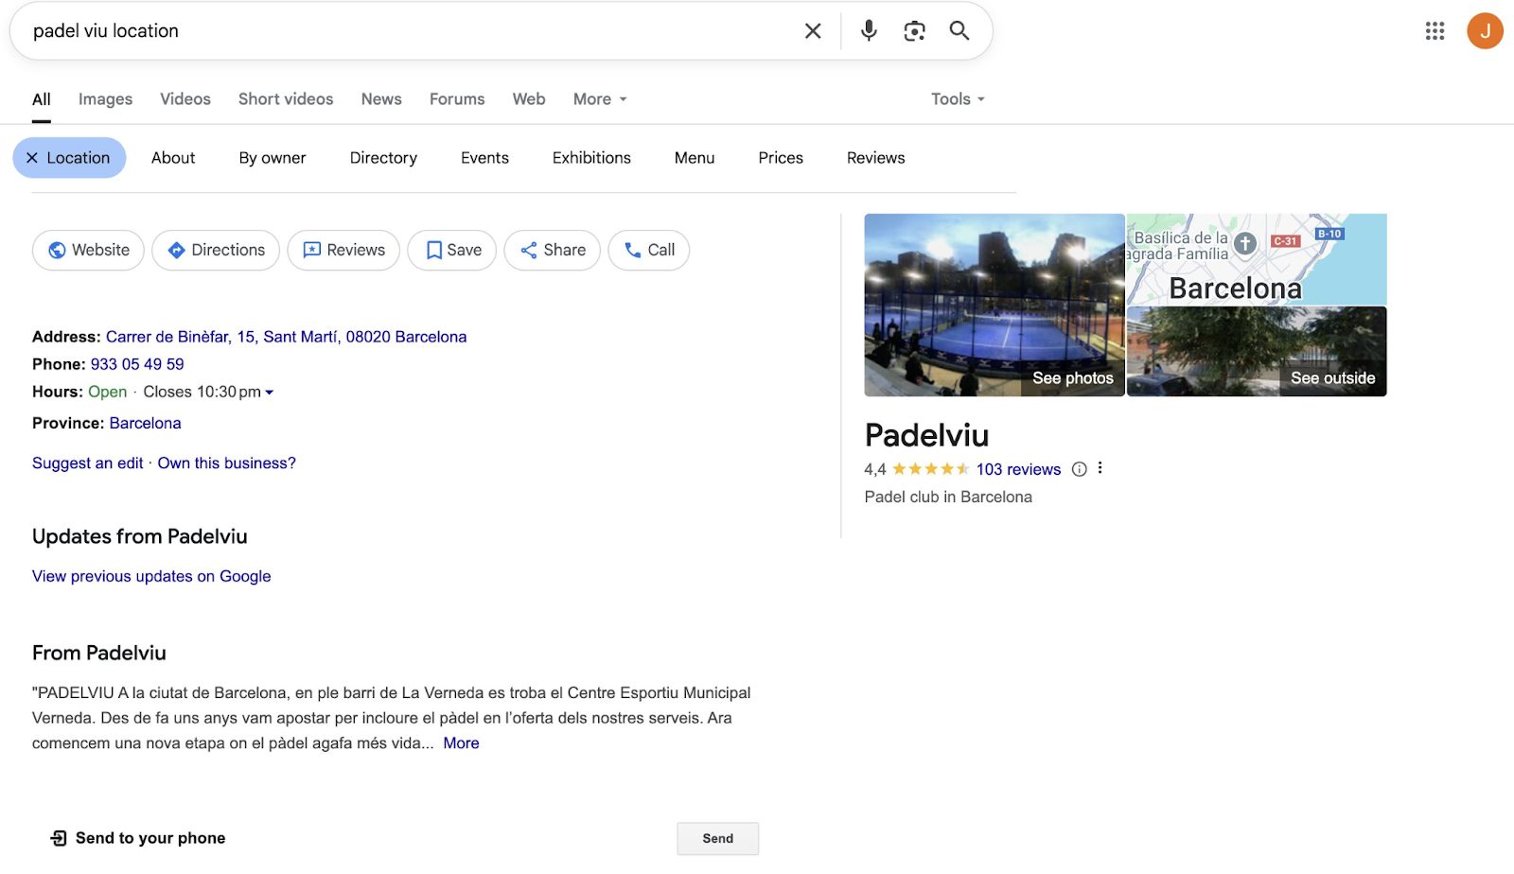Expand the More search categories dropdown
The height and width of the screenshot is (874, 1514).
coord(600,99)
